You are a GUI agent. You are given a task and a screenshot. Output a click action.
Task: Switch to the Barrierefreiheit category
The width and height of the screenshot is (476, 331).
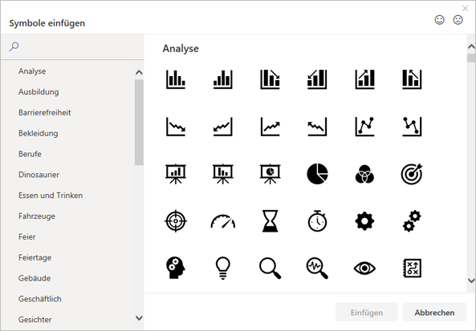coord(45,112)
